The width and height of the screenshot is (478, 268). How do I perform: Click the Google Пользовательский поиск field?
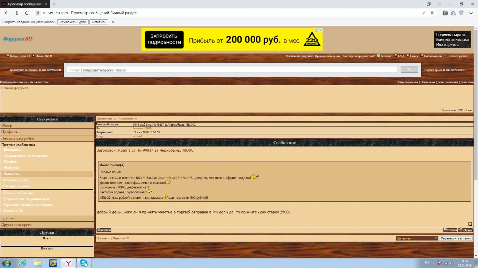click(x=232, y=70)
